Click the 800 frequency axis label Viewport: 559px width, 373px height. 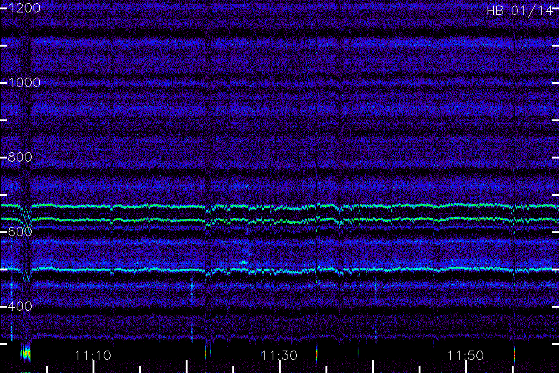[x=20, y=157]
